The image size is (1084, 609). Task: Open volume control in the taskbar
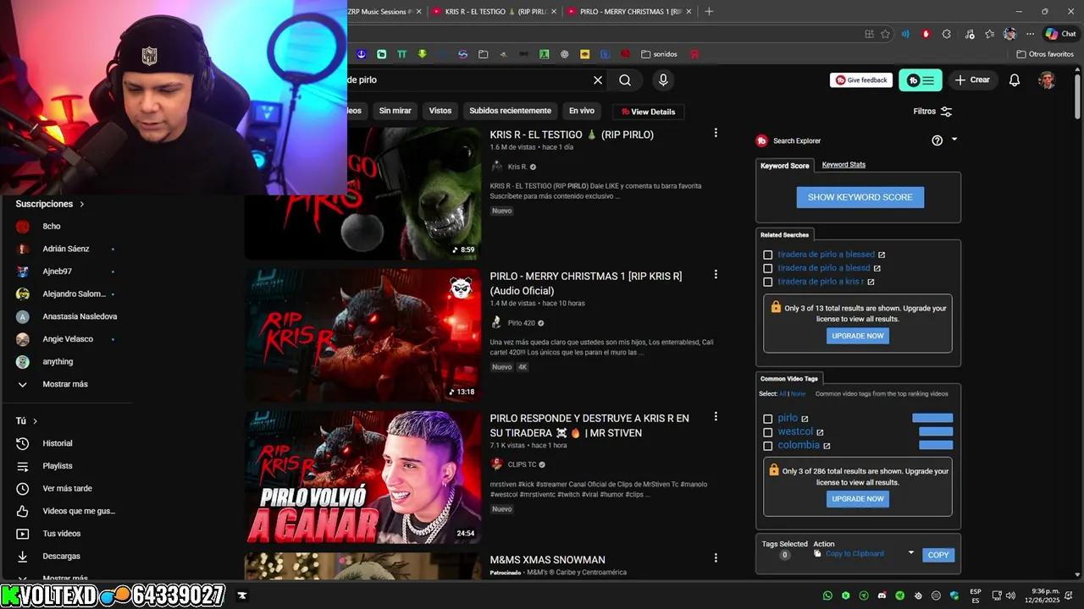(x=1010, y=595)
